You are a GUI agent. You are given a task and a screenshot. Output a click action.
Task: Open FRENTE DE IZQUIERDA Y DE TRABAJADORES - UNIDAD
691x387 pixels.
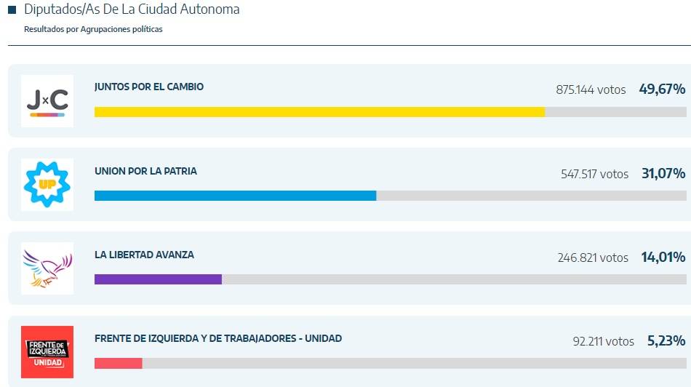[x=217, y=338]
